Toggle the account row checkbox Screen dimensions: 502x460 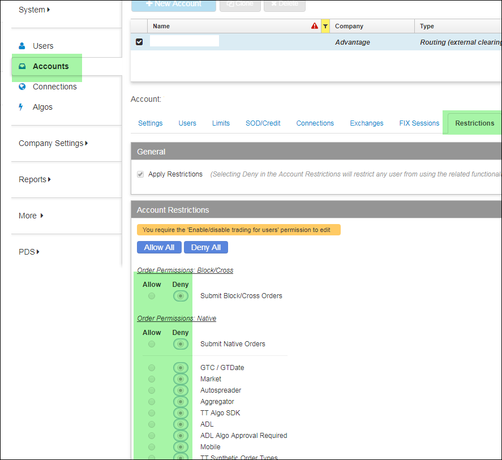(x=139, y=42)
